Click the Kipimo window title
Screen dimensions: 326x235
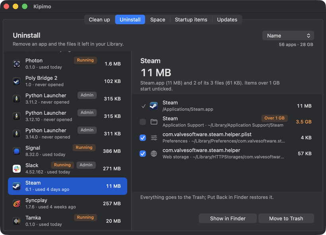[x=42, y=7]
